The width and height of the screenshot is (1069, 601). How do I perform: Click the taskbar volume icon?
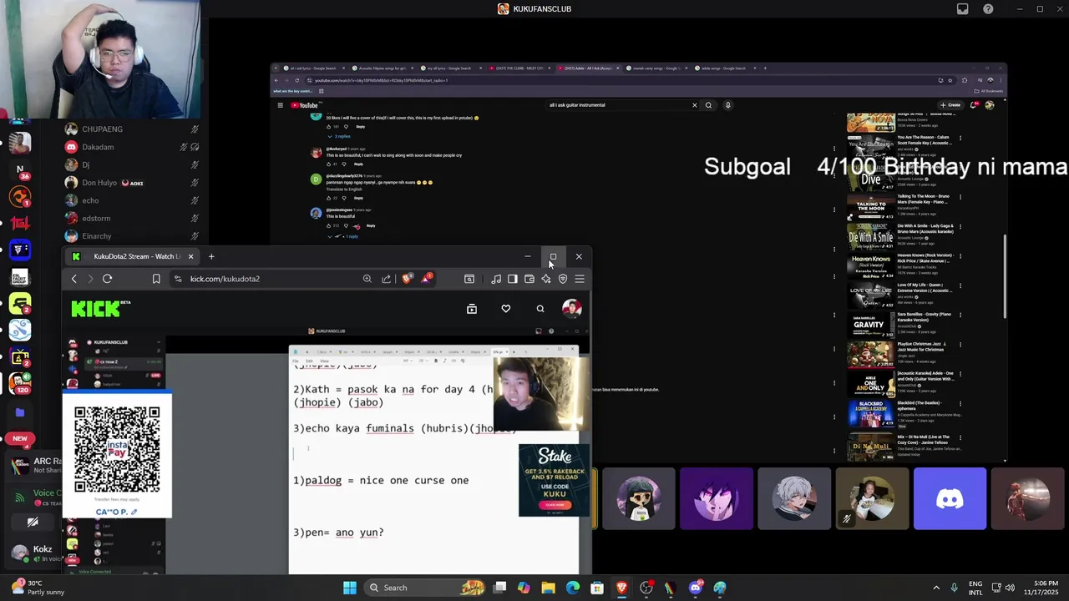[1010, 588]
